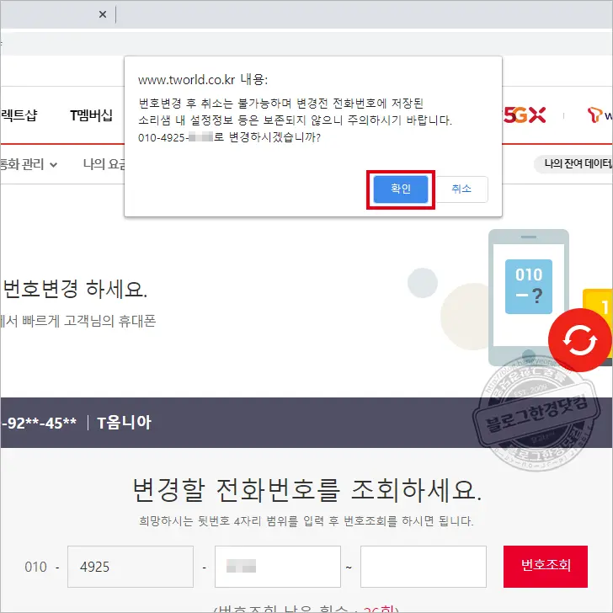The height and width of the screenshot is (613, 613).
Task: Click the 나의 잔여 데이터 button
Action: point(573,164)
